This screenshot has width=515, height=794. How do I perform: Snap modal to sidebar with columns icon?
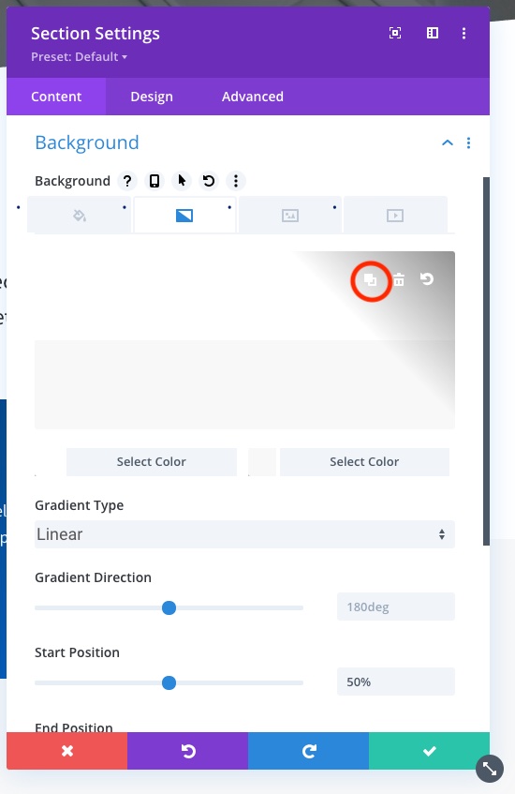tap(433, 33)
